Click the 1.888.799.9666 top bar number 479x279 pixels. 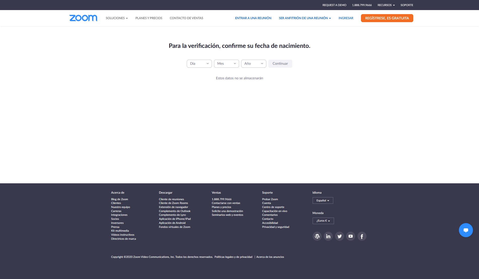click(x=362, y=5)
